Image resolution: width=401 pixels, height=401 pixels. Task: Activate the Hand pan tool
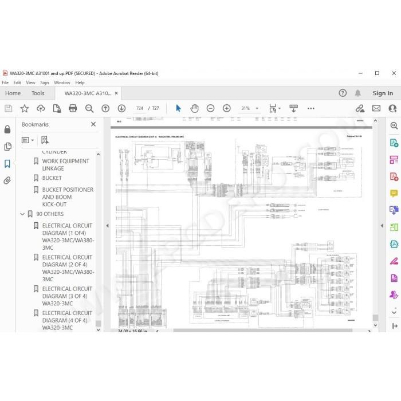[x=194, y=108]
